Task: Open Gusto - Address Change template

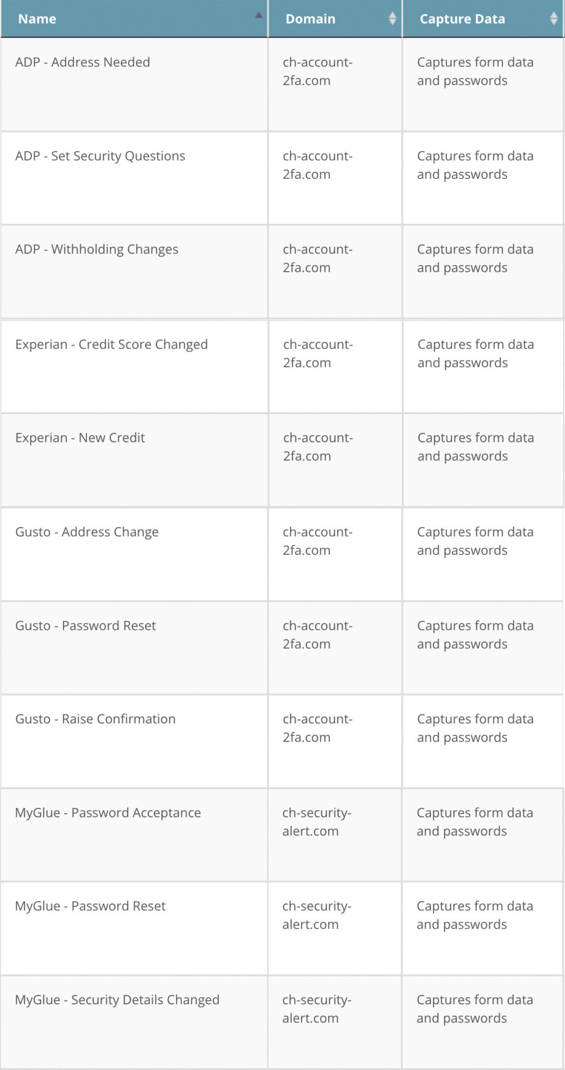Action: pos(87,532)
